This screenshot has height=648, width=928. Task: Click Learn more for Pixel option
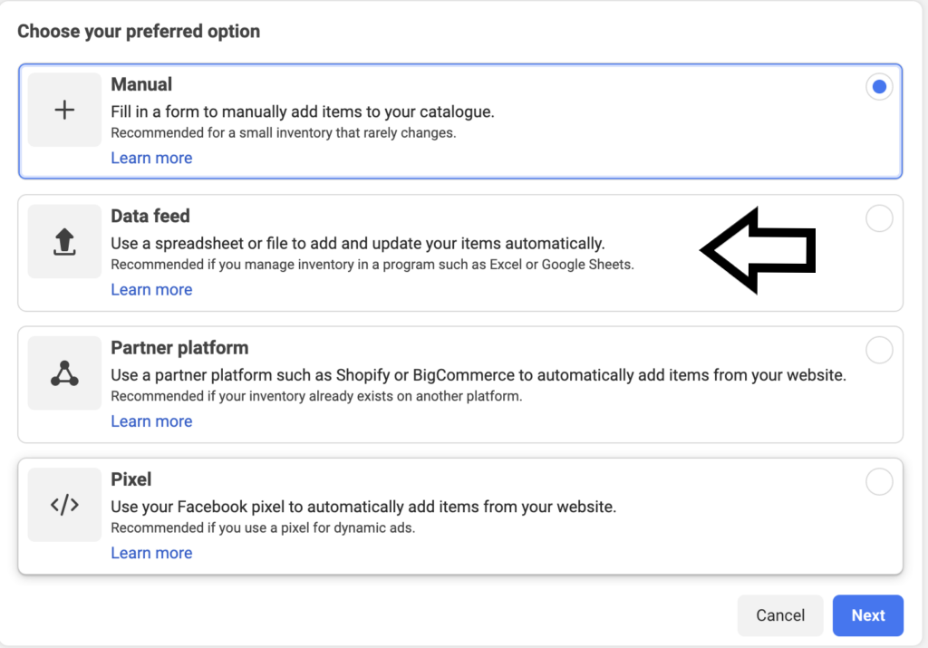[x=151, y=553]
